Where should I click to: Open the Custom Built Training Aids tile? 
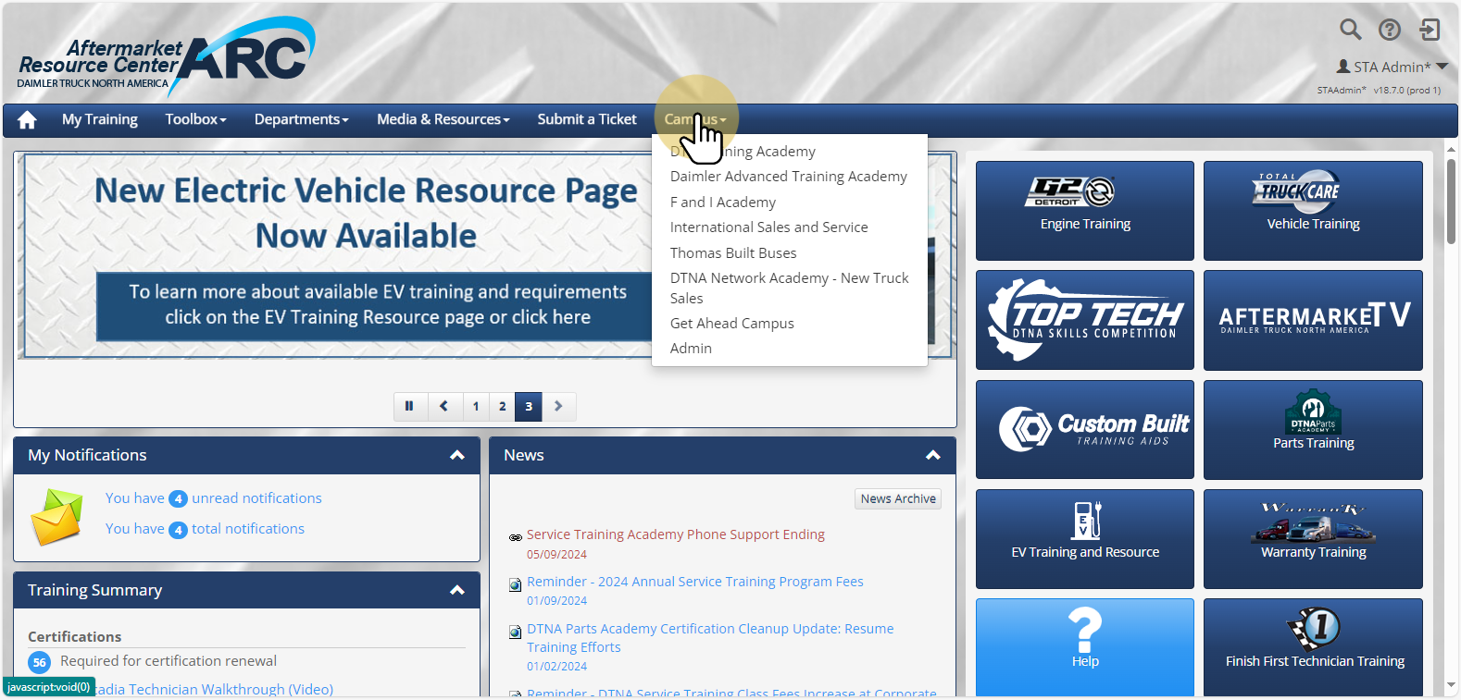(x=1085, y=429)
